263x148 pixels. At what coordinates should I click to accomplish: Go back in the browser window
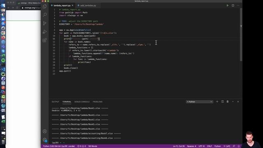pyautogui.click(x=8, y=8)
